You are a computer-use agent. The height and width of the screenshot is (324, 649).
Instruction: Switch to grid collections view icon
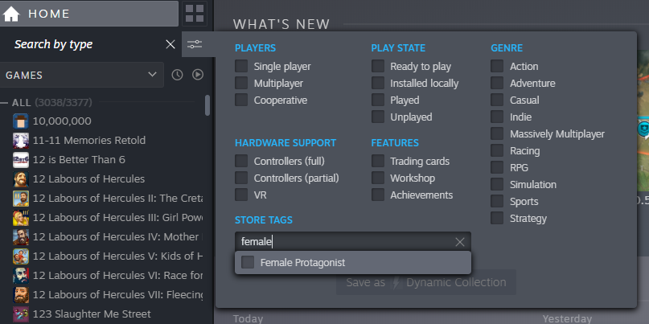click(x=195, y=13)
